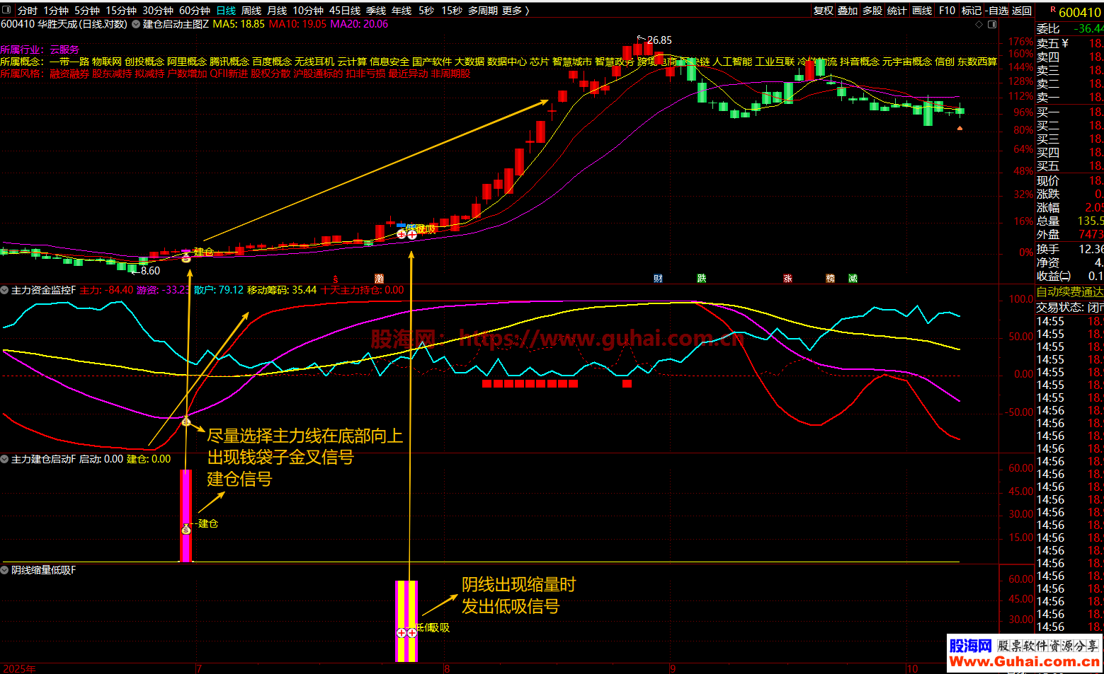Image resolution: width=1104 pixels, height=674 pixels.
Task: Click the 激 event marker below the candlesticks
Action: (x=379, y=279)
